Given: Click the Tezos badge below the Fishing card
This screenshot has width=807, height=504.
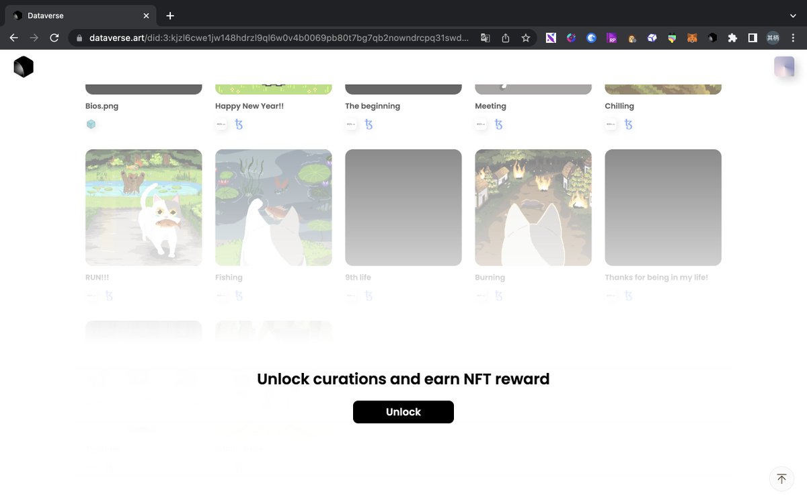Looking at the screenshot, I should click(x=237, y=295).
